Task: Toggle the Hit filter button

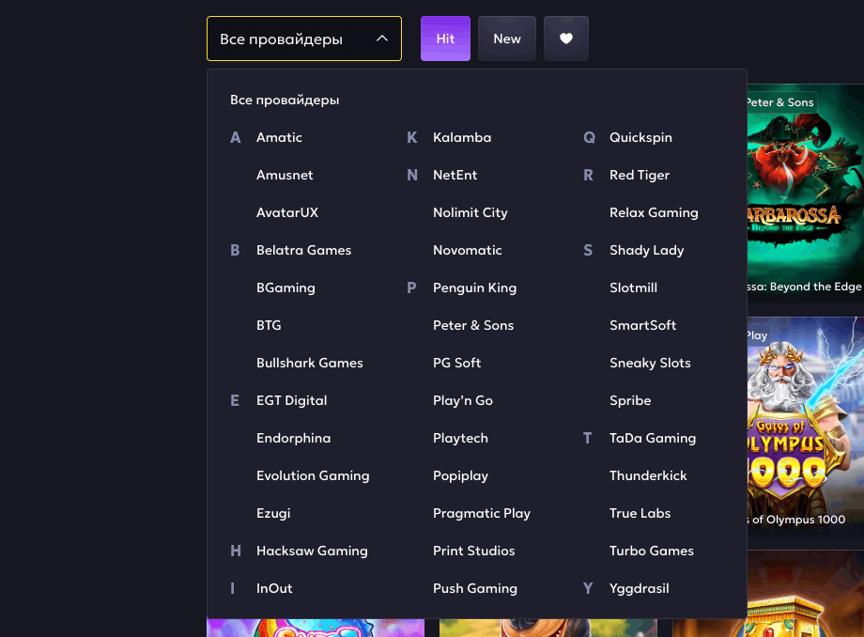Action: point(445,39)
